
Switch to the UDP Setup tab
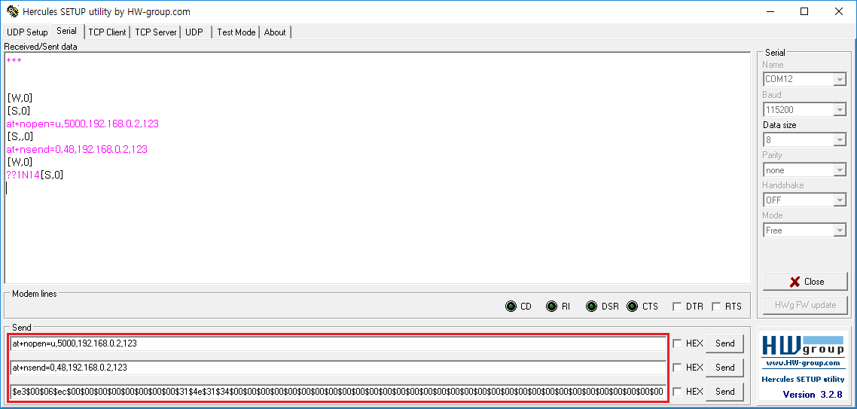click(27, 32)
